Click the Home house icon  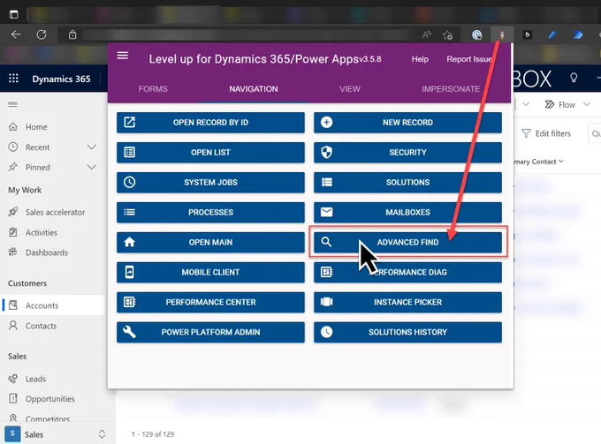13,127
